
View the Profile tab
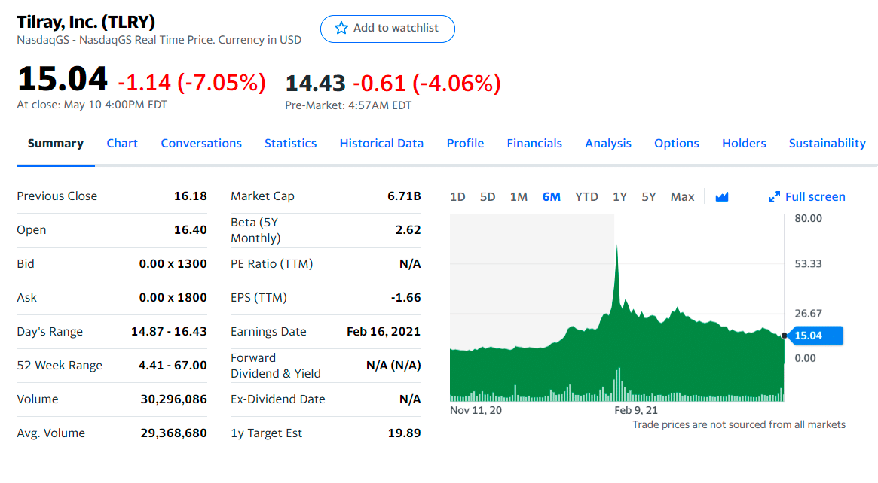[x=465, y=144]
